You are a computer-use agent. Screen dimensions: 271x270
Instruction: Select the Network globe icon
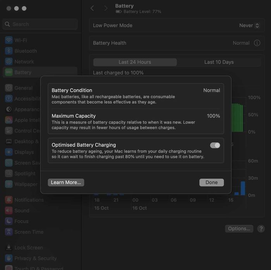tap(9, 62)
